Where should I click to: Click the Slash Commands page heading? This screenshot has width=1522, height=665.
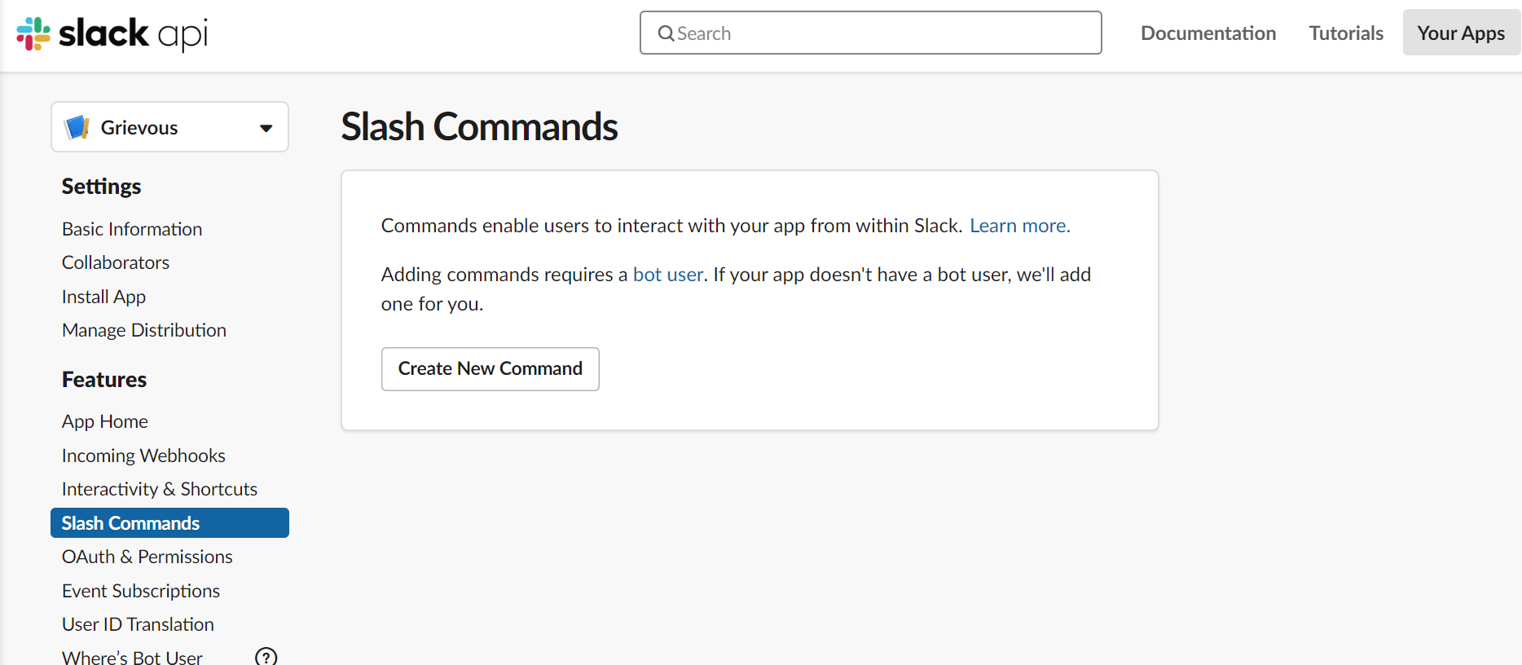pyautogui.click(x=479, y=127)
